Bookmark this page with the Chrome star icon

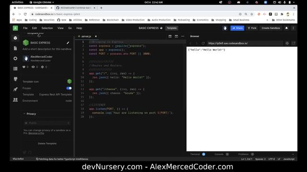pos(252,14)
